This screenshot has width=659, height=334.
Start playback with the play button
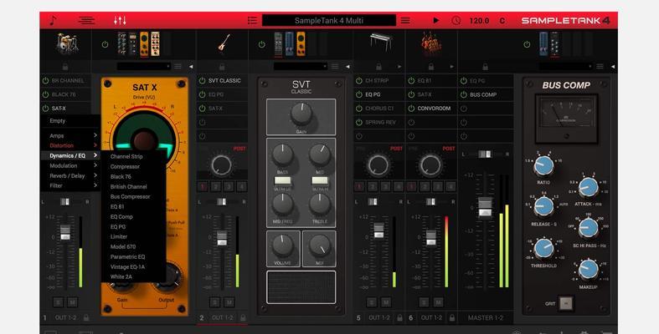click(x=435, y=20)
